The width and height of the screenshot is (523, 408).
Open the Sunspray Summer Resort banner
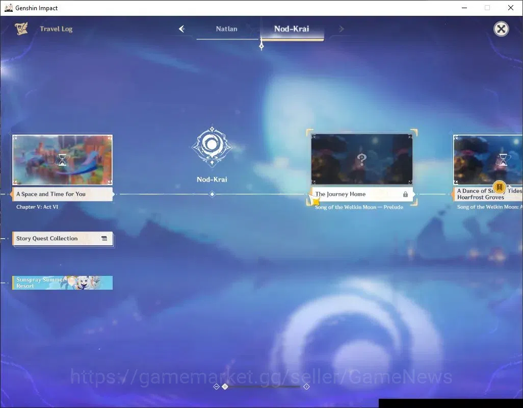(63, 283)
